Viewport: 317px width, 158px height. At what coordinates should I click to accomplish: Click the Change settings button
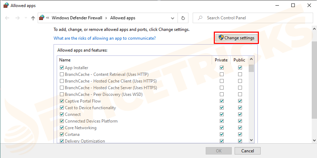(236, 38)
